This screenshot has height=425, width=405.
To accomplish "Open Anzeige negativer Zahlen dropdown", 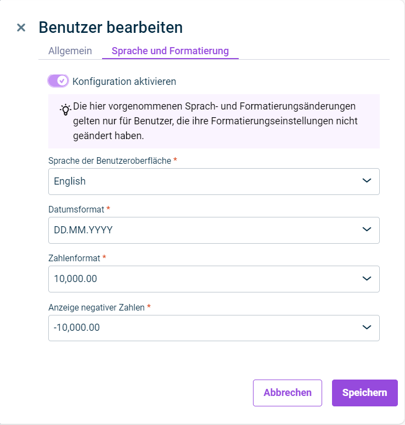I will 214,328.
